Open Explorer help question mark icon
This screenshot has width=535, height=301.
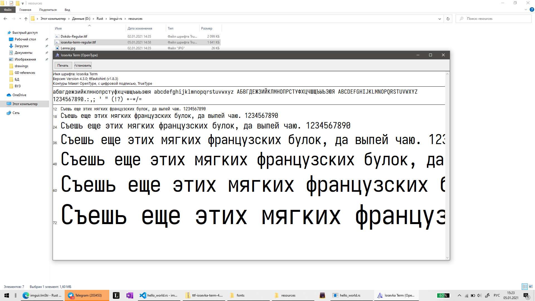(532, 9)
